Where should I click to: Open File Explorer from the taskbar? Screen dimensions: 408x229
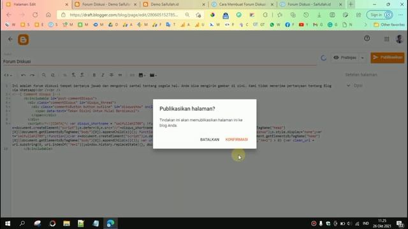(66, 223)
